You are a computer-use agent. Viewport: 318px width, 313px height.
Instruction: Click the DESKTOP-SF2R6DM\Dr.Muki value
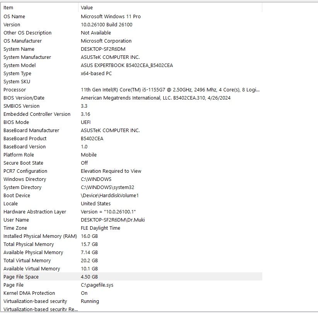point(113,220)
